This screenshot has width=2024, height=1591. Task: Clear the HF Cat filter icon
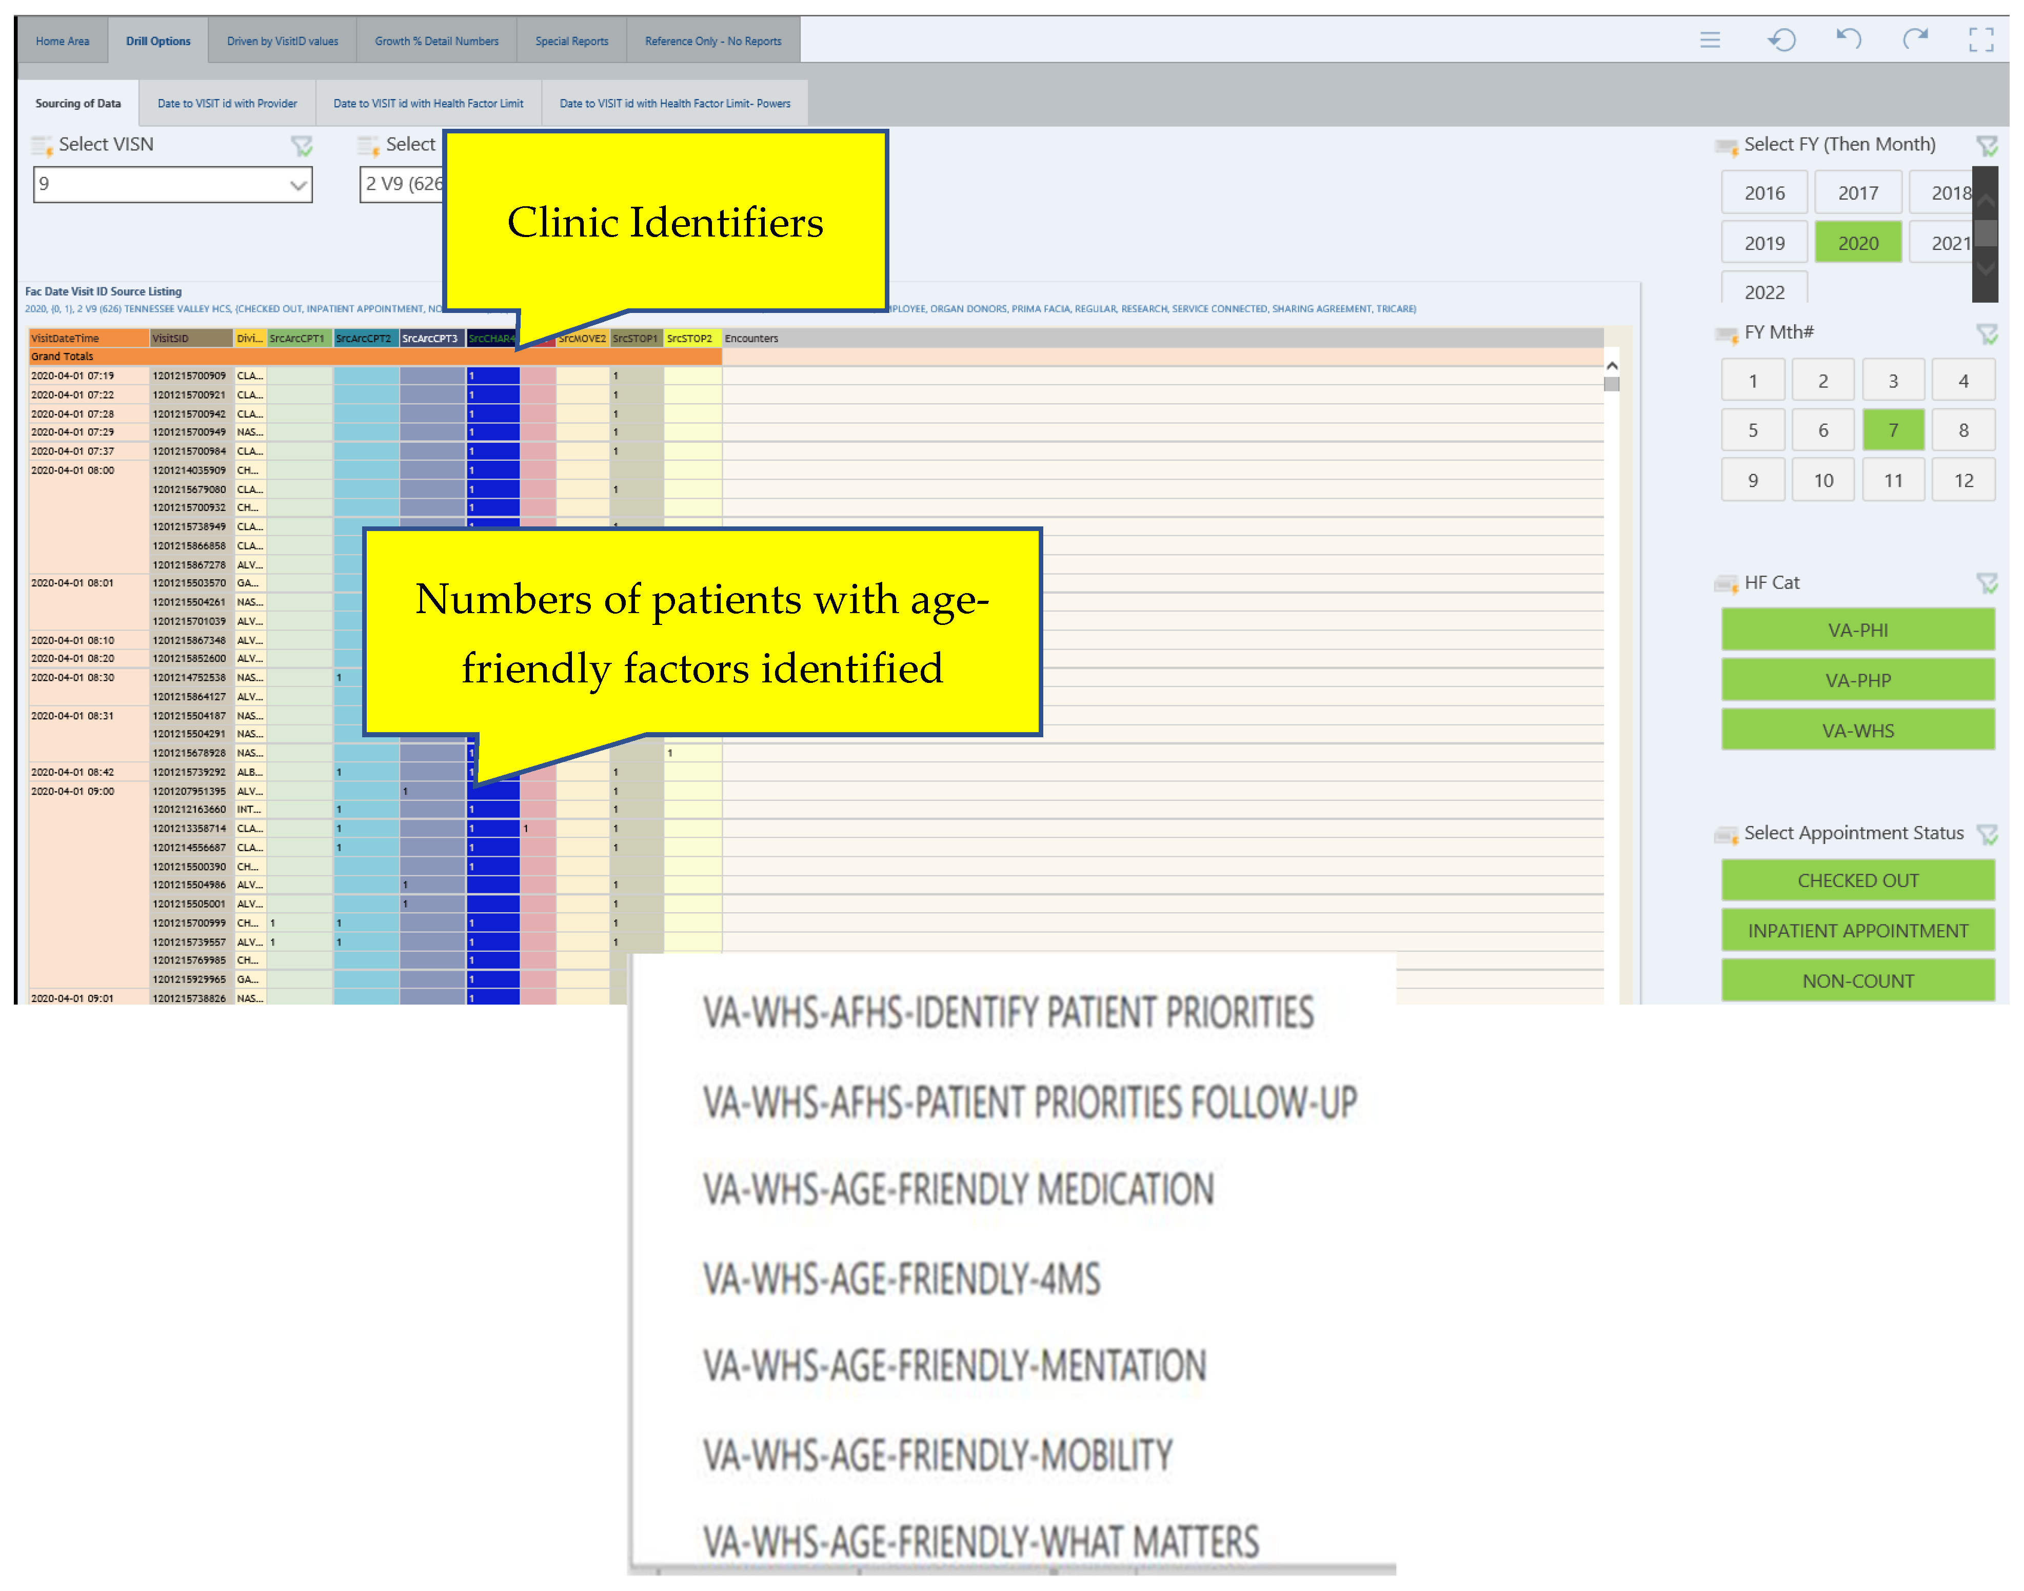click(x=1987, y=584)
